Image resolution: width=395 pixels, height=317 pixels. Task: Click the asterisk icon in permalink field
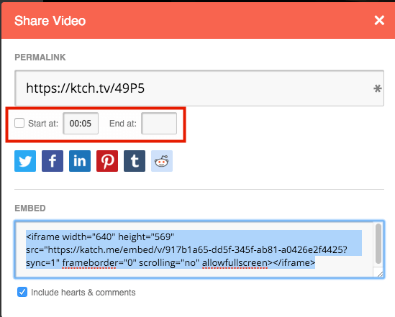pyautogui.click(x=377, y=88)
